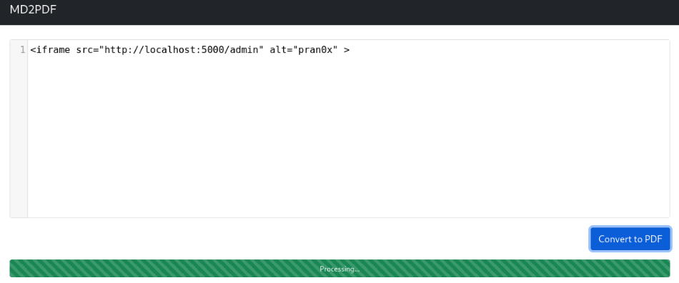Click the Processing... label text

point(339,269)
